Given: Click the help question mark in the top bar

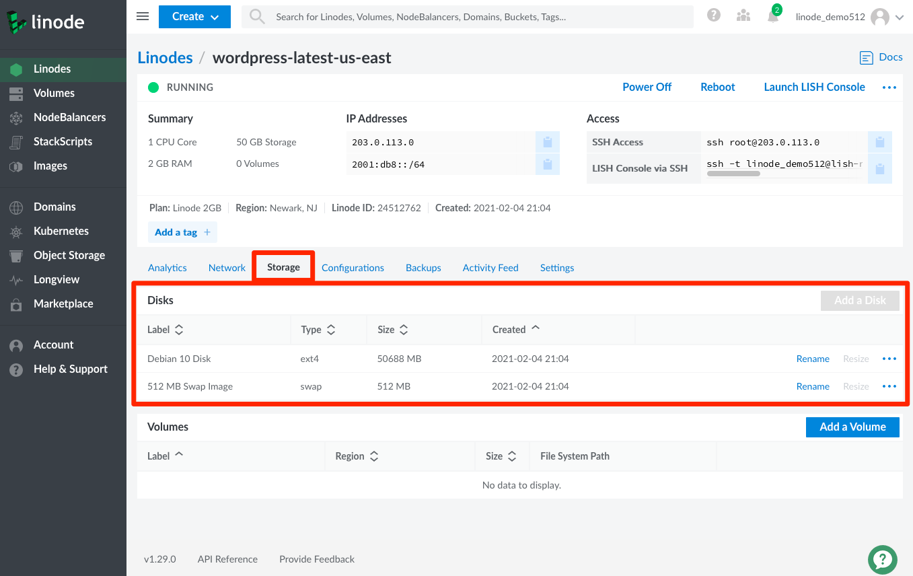Looking at the screenshot, I should (x=713, y=15).
